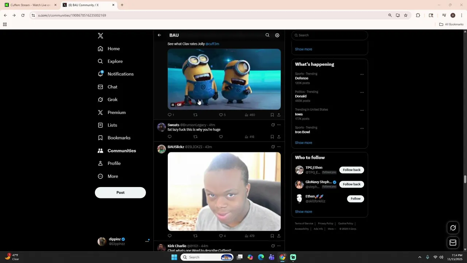Open options for the Donald trend

(x=362, y=92)
